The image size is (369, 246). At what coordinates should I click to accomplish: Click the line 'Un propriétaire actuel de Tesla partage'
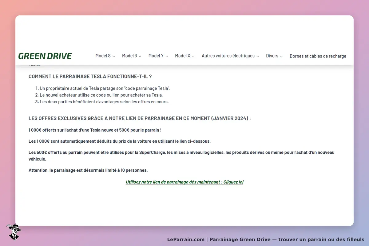(105, 88)
